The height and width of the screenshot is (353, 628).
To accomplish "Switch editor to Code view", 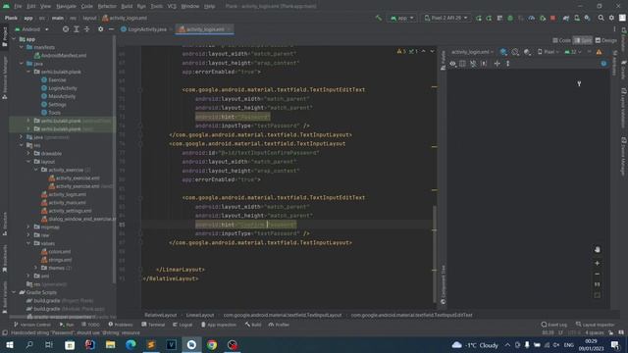I will 561,40.
